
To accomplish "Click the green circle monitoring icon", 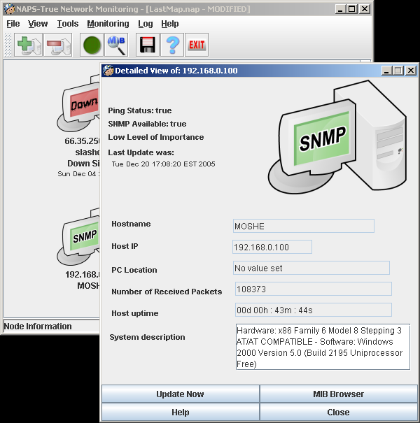I will [92, 45].
